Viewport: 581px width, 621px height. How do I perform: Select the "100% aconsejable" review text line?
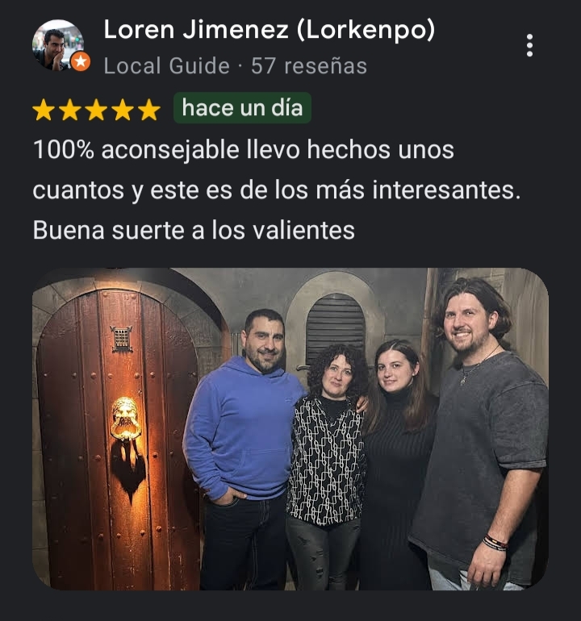tap(244, 150)
